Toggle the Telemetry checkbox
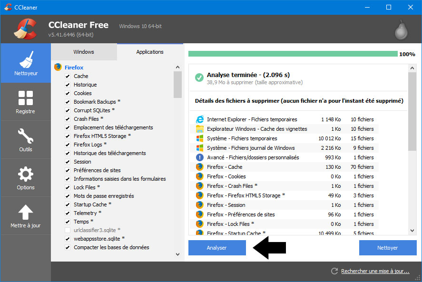The width and height of the screenshot is (422, 282). [68, 213]
